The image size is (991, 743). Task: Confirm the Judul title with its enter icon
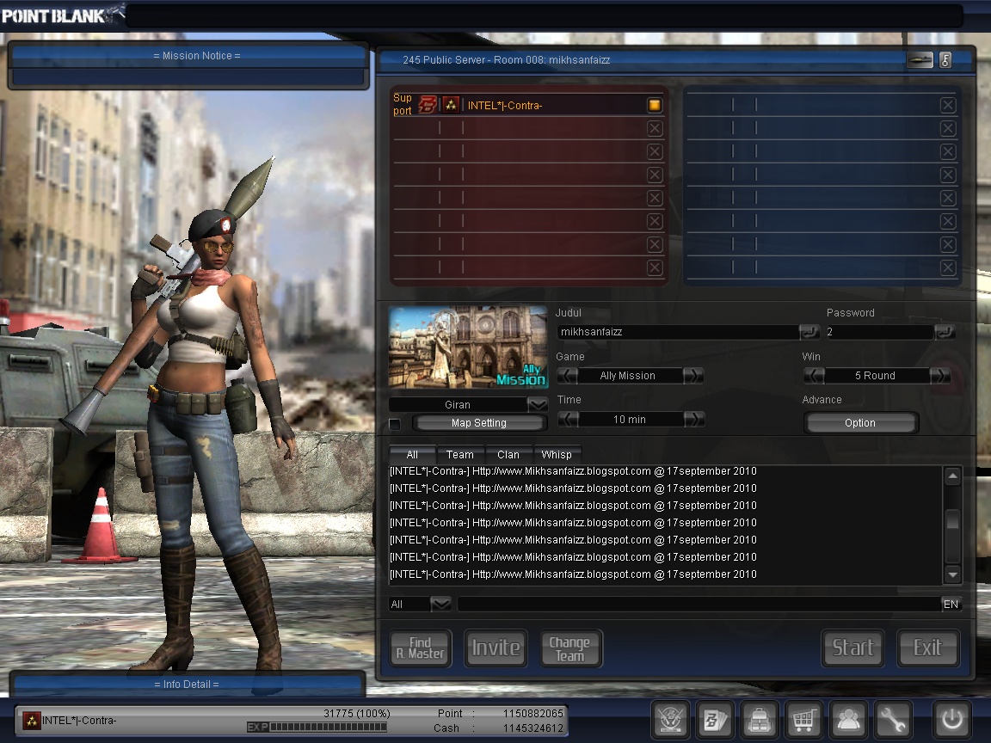pos(809,332)
